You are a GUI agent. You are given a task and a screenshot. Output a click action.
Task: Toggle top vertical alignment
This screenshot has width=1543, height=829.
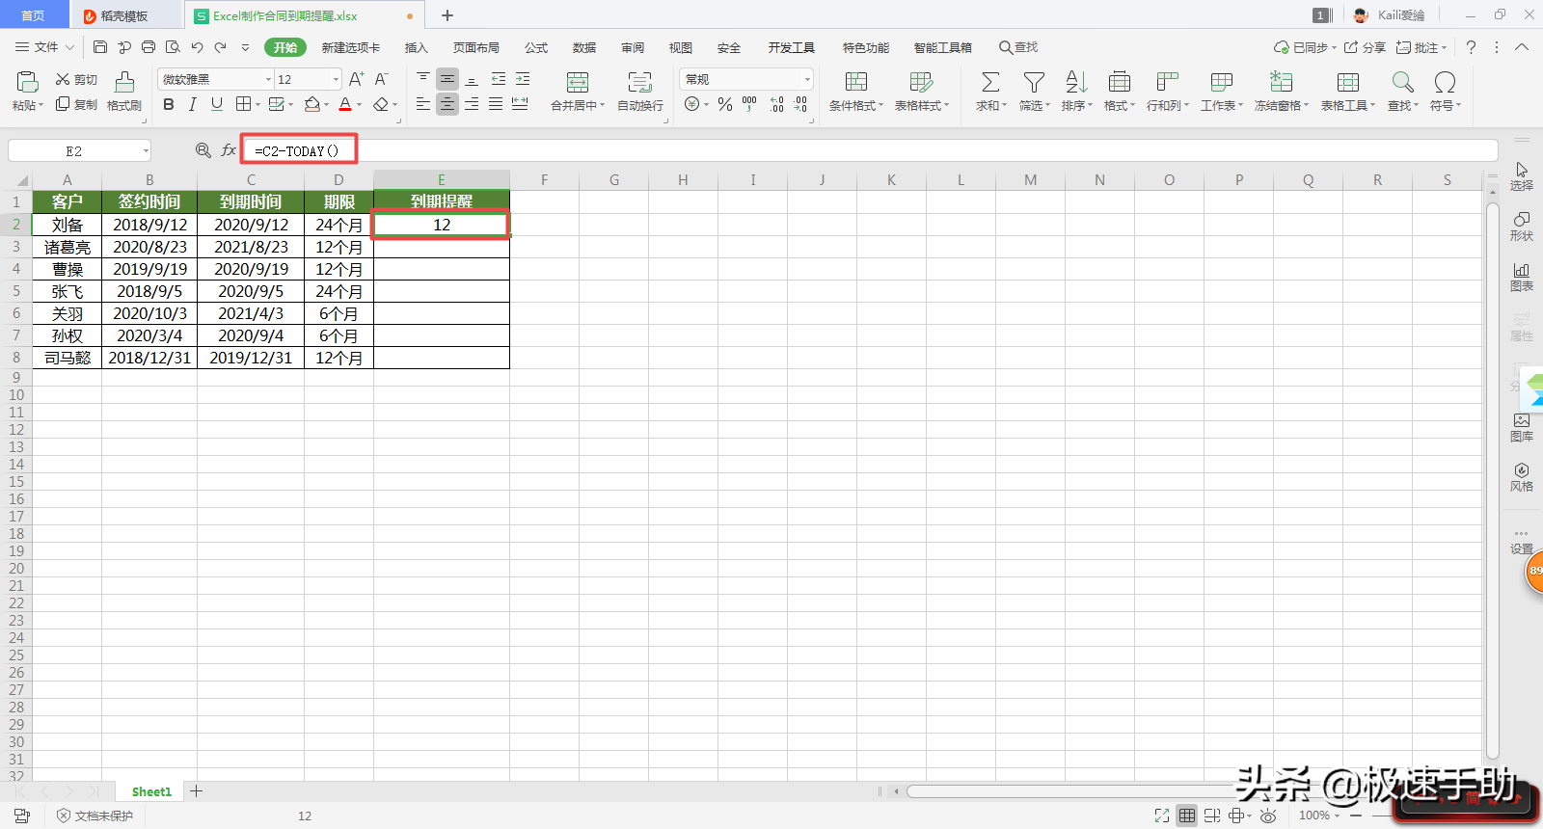(423, 79)
